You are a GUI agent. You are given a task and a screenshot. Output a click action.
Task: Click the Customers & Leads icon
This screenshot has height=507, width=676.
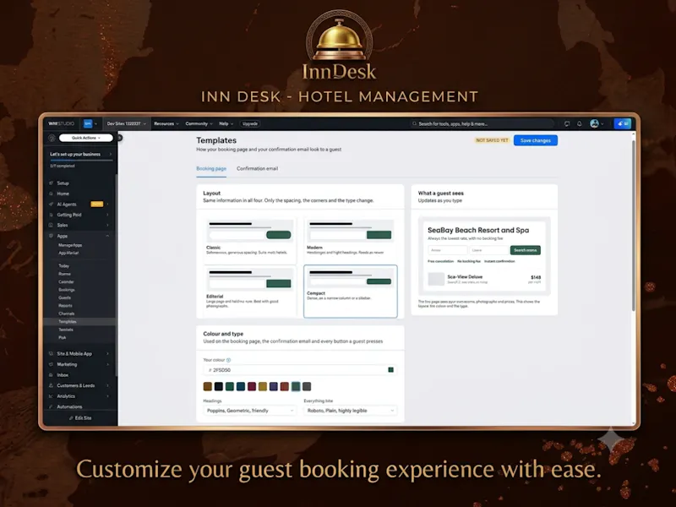[x=52, y=385]
